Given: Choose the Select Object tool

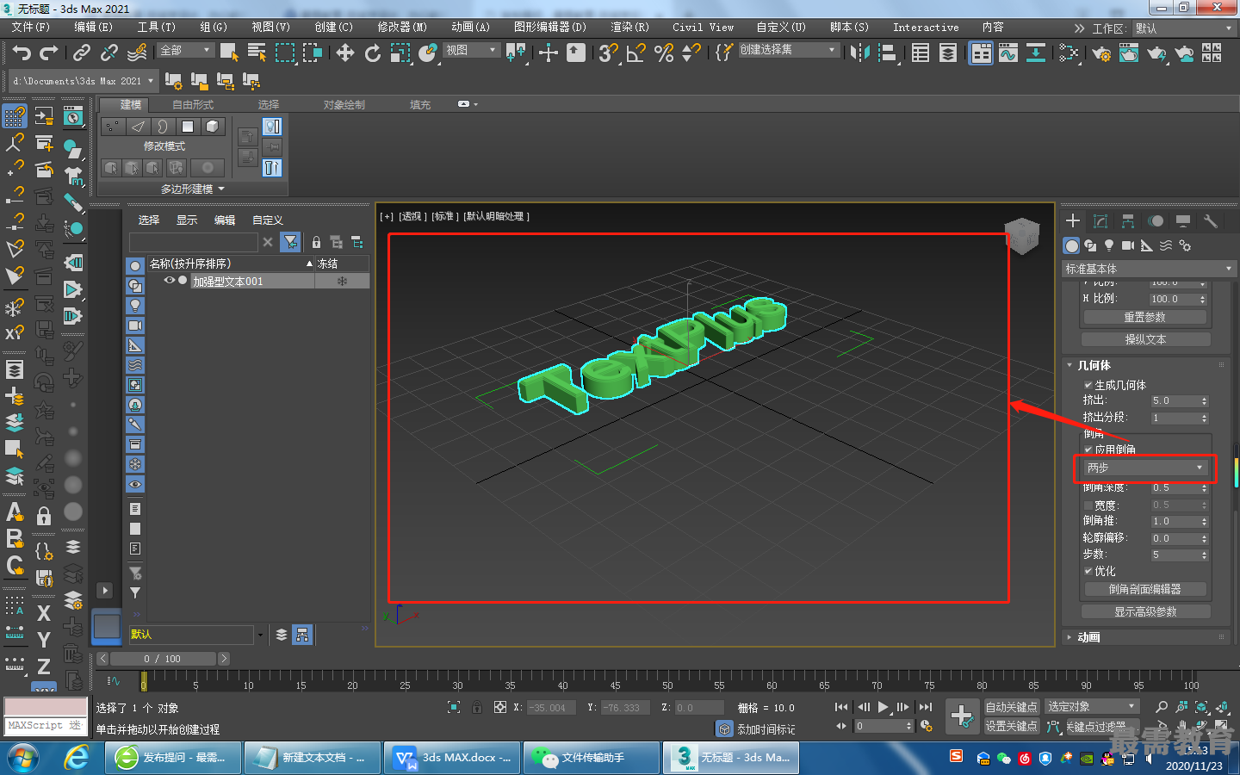Looking at the screenshot, I should point(229,53).
